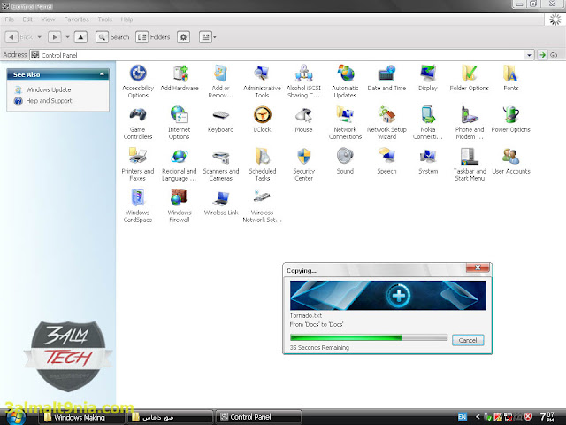
Task: Switch to Windows Making taskbar window
Action: [x=81, y=417]
